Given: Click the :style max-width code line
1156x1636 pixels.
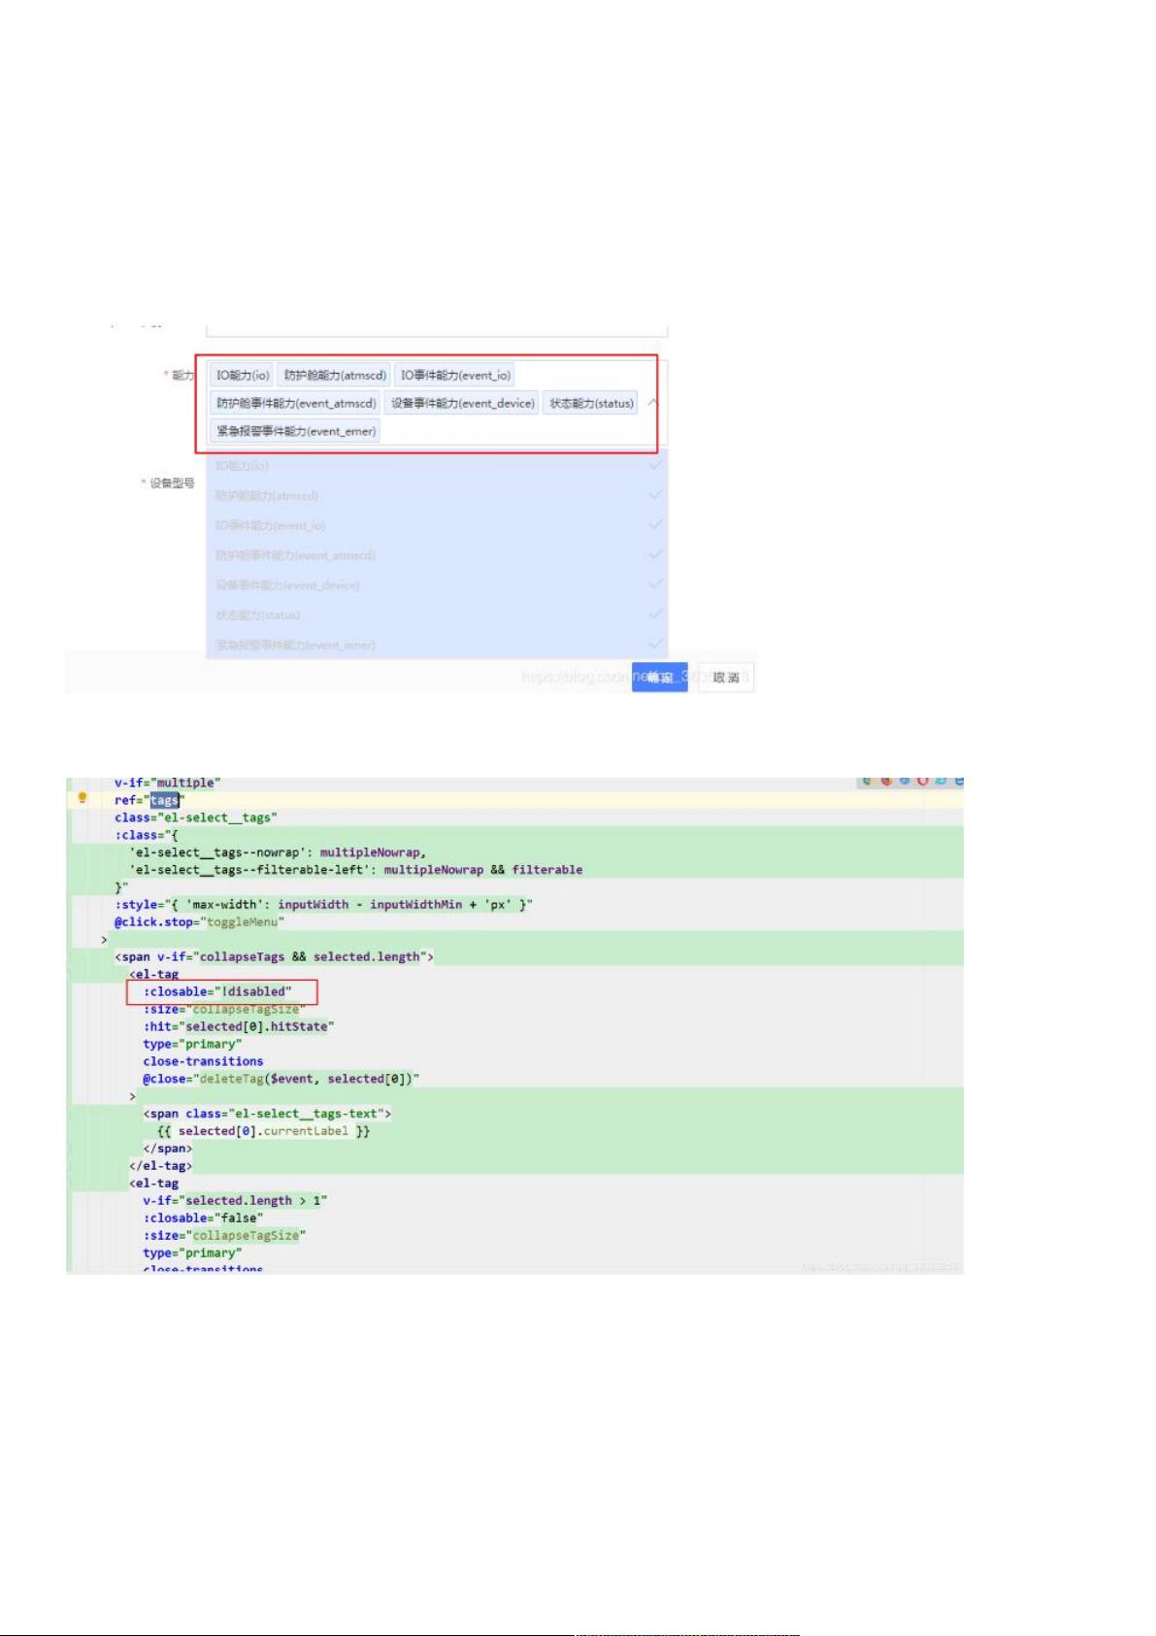Looking at the screenshot, I should click(323, 905).
